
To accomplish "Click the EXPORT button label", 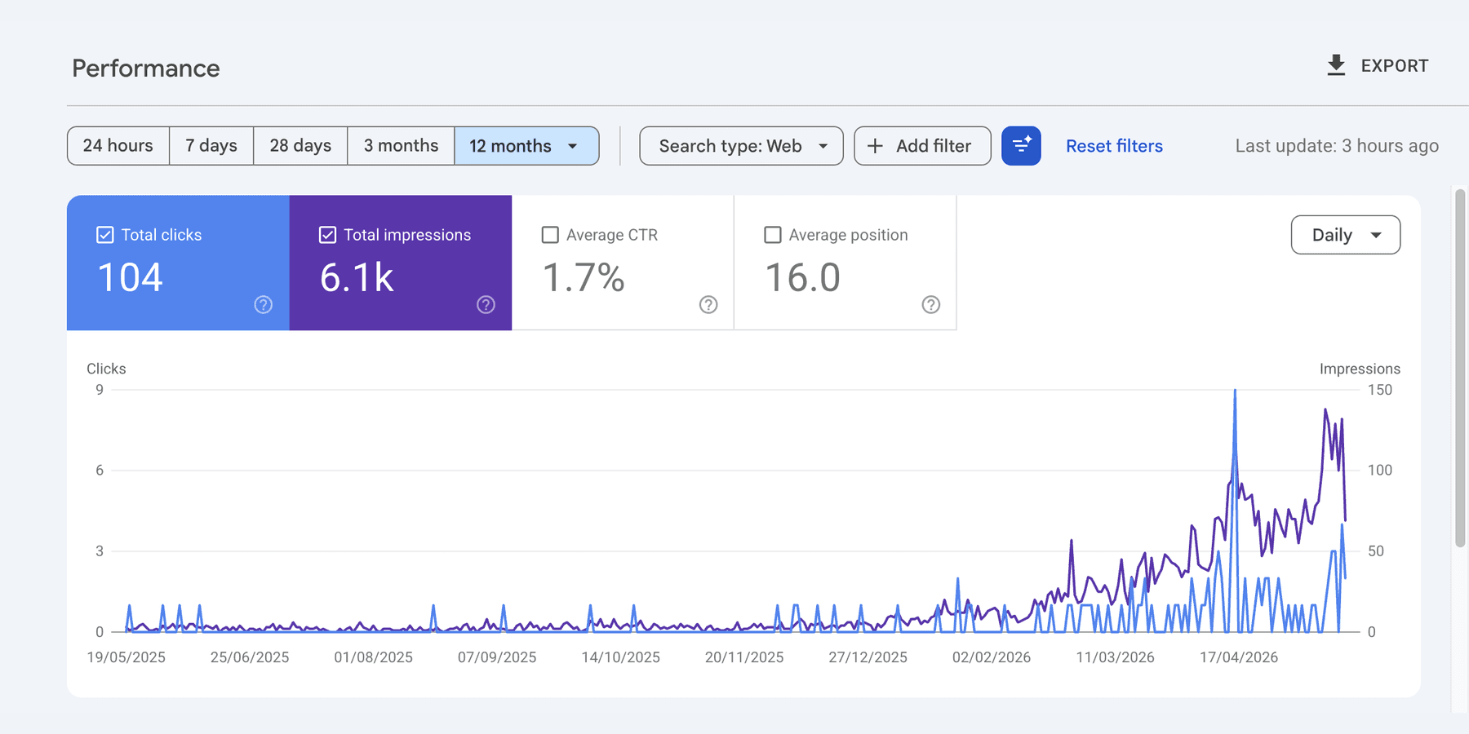I will click(1395, 66).
